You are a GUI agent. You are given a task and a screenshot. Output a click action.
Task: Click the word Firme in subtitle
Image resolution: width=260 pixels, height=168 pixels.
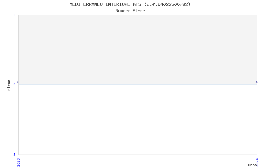139,11
